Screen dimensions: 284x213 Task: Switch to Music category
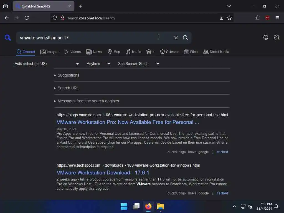click(133, 52)
